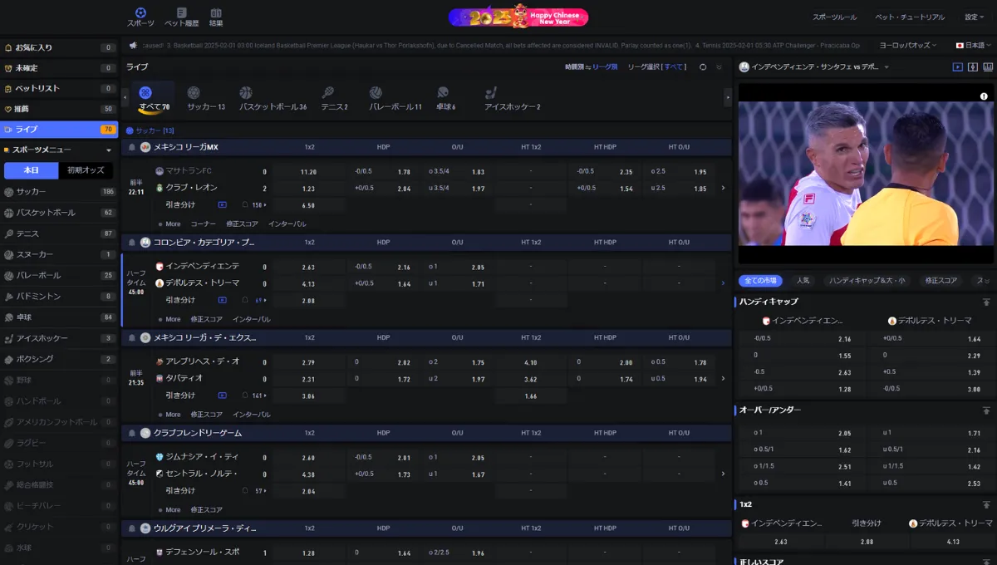
Task: Open スポーツルール link
Action: tap(834, 17)
